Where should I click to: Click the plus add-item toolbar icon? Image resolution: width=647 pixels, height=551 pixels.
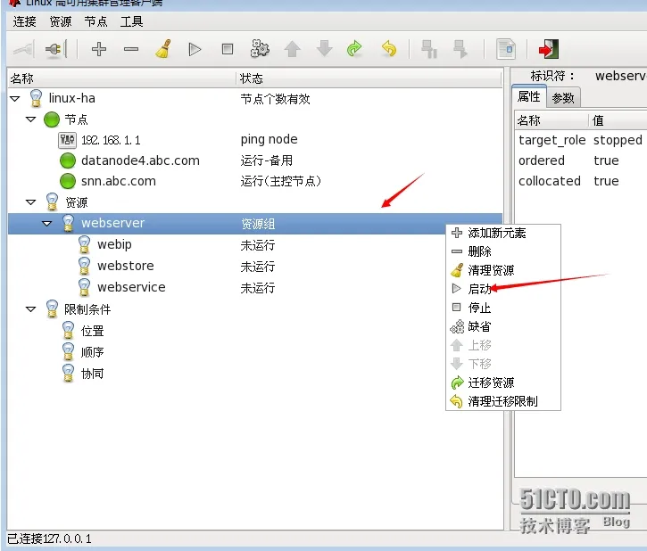[x=99, y=49]
